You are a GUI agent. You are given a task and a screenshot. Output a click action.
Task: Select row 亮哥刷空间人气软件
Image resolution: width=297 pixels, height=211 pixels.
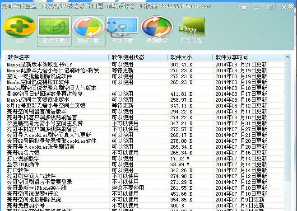pyautogui.click(x=145, y=176)
